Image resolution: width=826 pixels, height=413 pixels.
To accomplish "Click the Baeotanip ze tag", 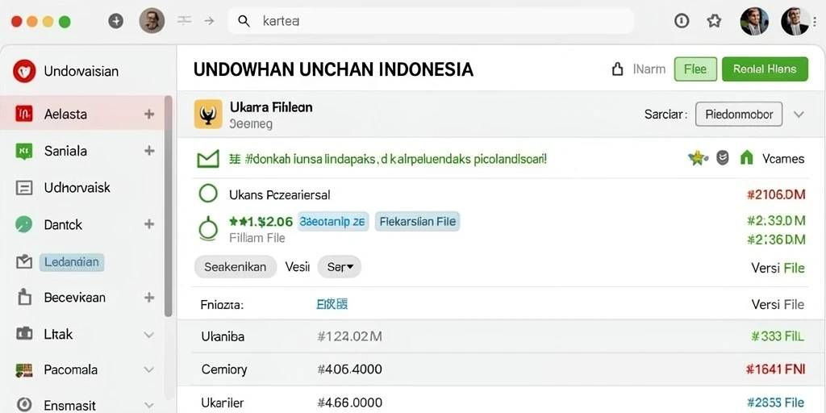I will (x=333, y=222).
